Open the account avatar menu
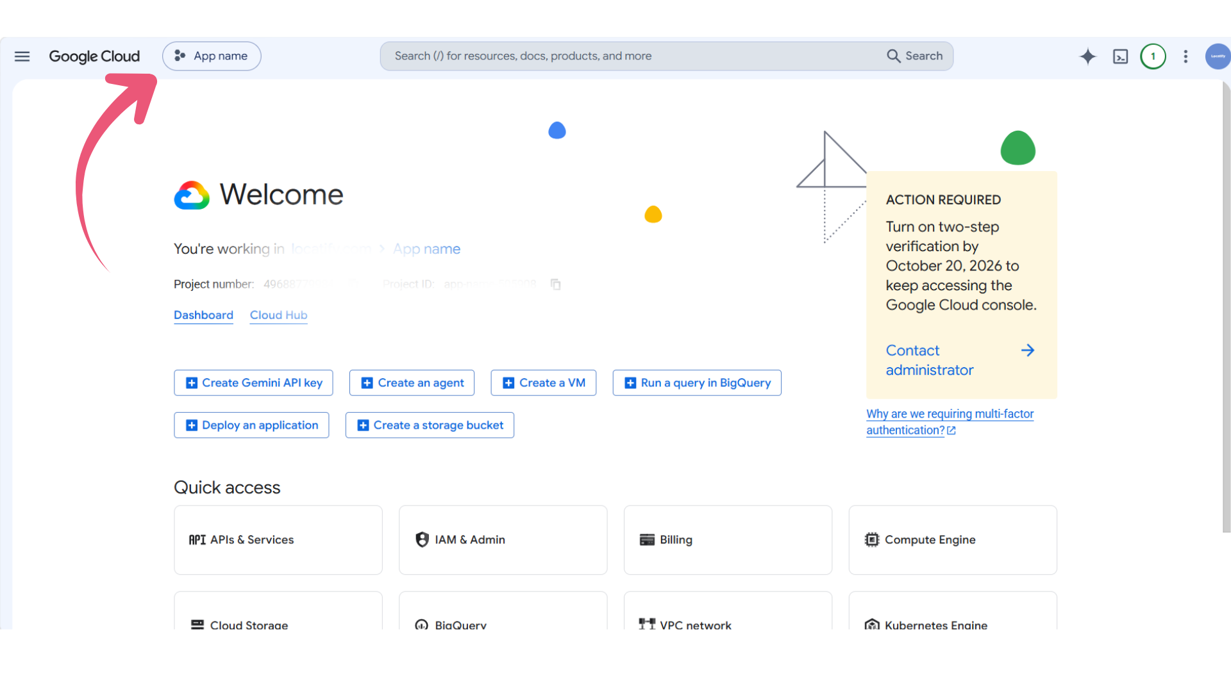The image size is (1231, 692). tap(1218, 56)
